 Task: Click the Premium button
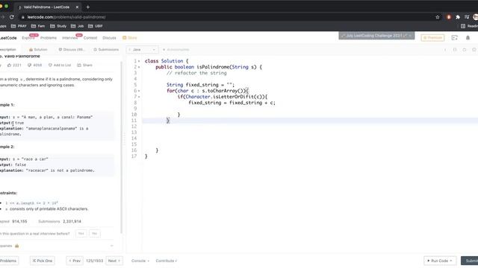432,38
